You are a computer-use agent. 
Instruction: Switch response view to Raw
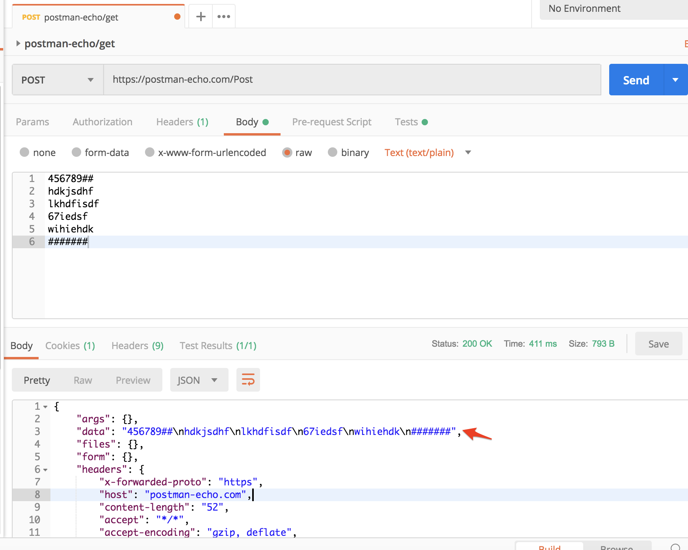[83, 380]
